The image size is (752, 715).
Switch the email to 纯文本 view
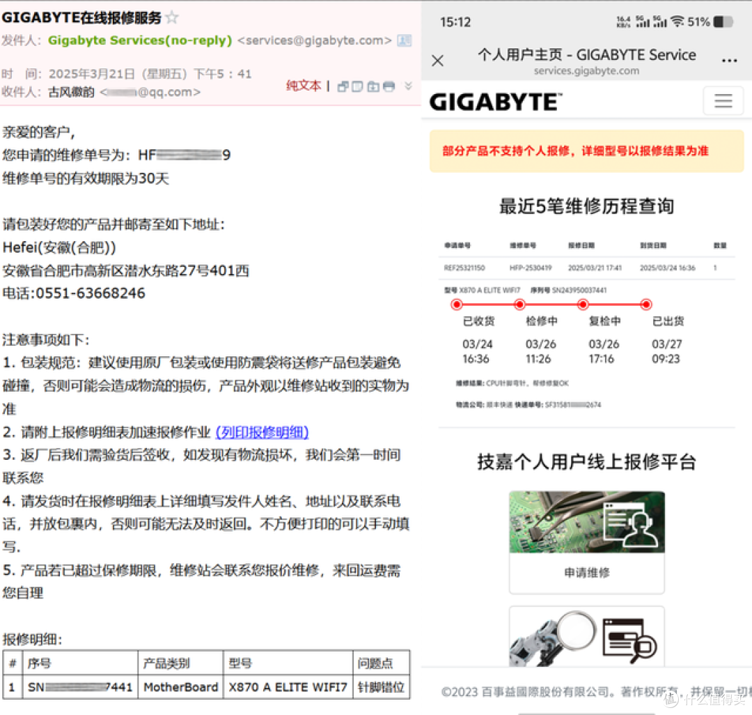304,86
